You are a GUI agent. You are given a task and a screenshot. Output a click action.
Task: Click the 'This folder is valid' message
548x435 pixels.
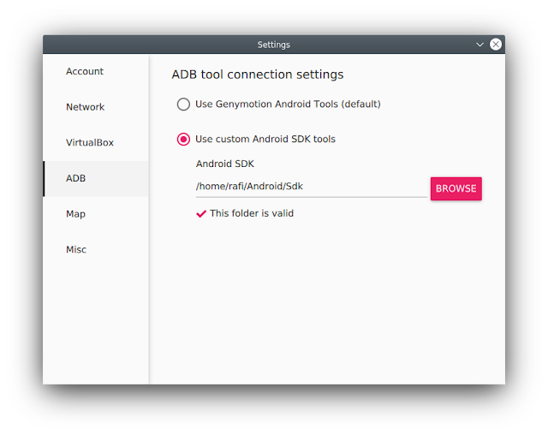coord(252,213)
